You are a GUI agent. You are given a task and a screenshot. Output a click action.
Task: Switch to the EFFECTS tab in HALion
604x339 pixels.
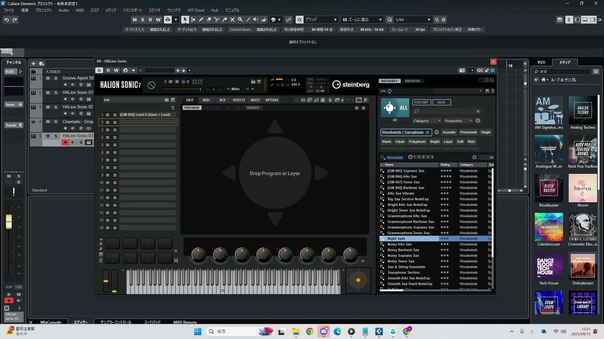pyautogui.click(x=238, y=100)
